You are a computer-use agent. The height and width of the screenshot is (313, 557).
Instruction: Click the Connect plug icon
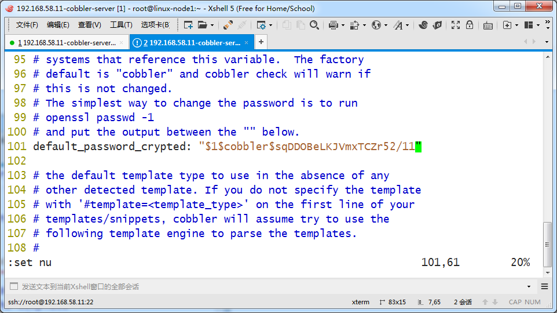point(228,25)
